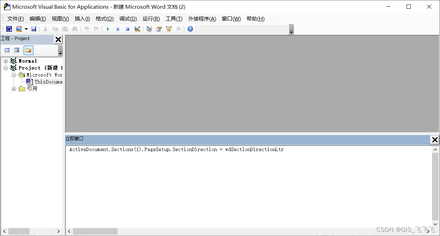This screenshot has height=236, width=440.
Task: Open Find with the binoculars icon
Action: [74, 29]
